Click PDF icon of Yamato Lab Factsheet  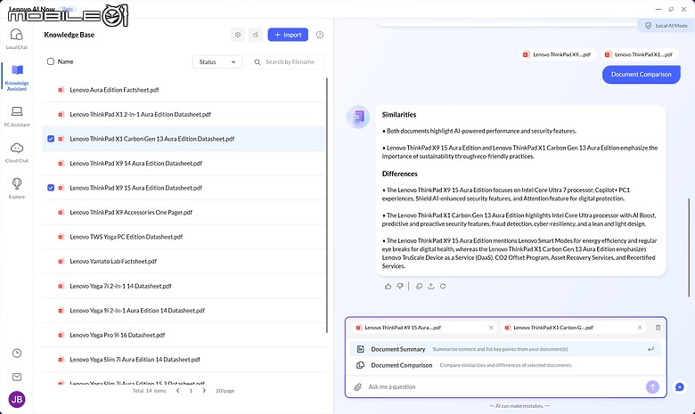point(61,261)
